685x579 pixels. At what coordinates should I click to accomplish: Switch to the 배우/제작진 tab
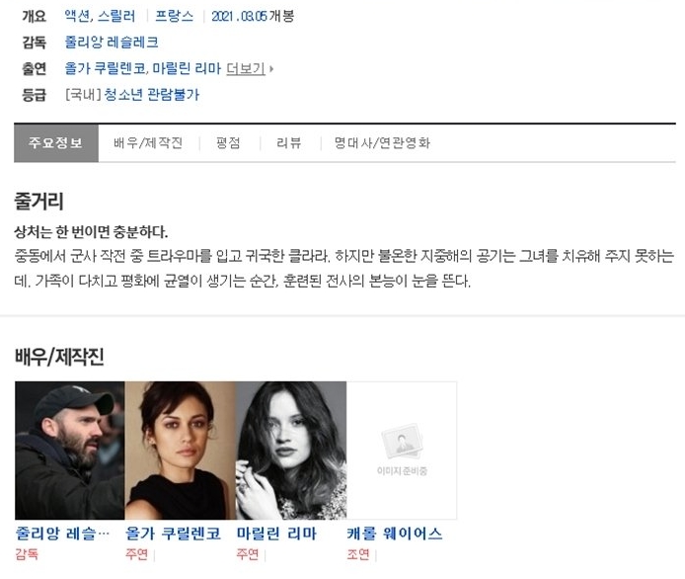[148, 143]
